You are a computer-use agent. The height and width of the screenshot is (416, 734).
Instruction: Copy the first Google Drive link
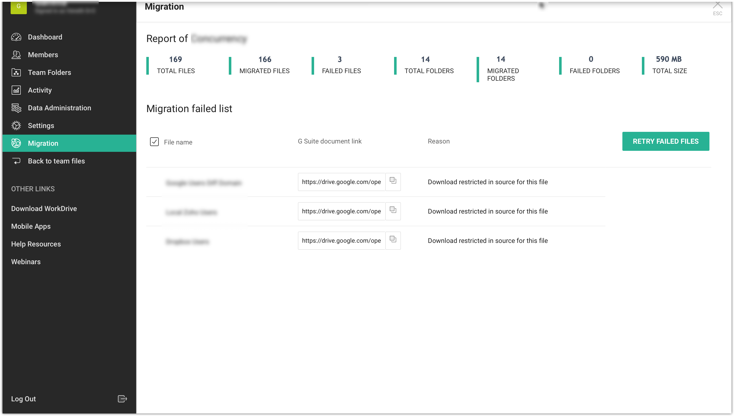(393, 182)
